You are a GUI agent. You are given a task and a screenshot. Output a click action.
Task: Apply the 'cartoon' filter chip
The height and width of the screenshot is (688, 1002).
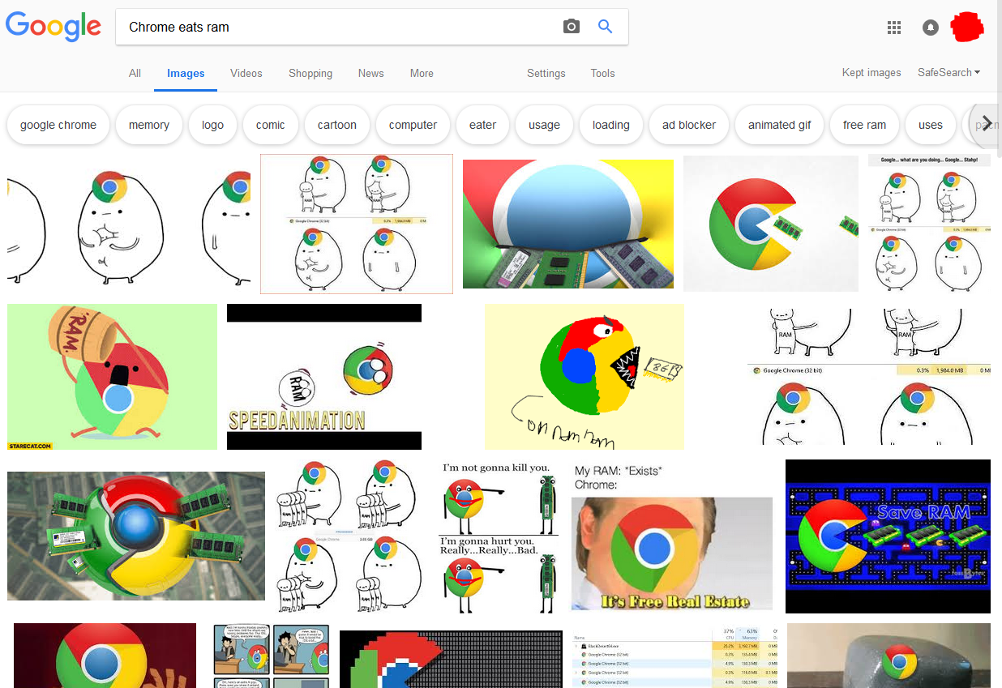click(x=337, y=125)
